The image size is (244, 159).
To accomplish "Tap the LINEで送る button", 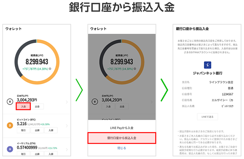I will click(x=207, y=117).
